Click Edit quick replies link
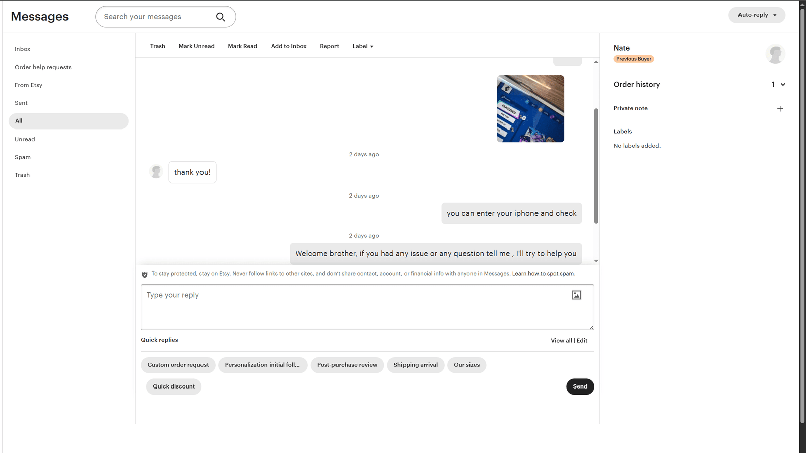806x453 pixels. point(582,341)
